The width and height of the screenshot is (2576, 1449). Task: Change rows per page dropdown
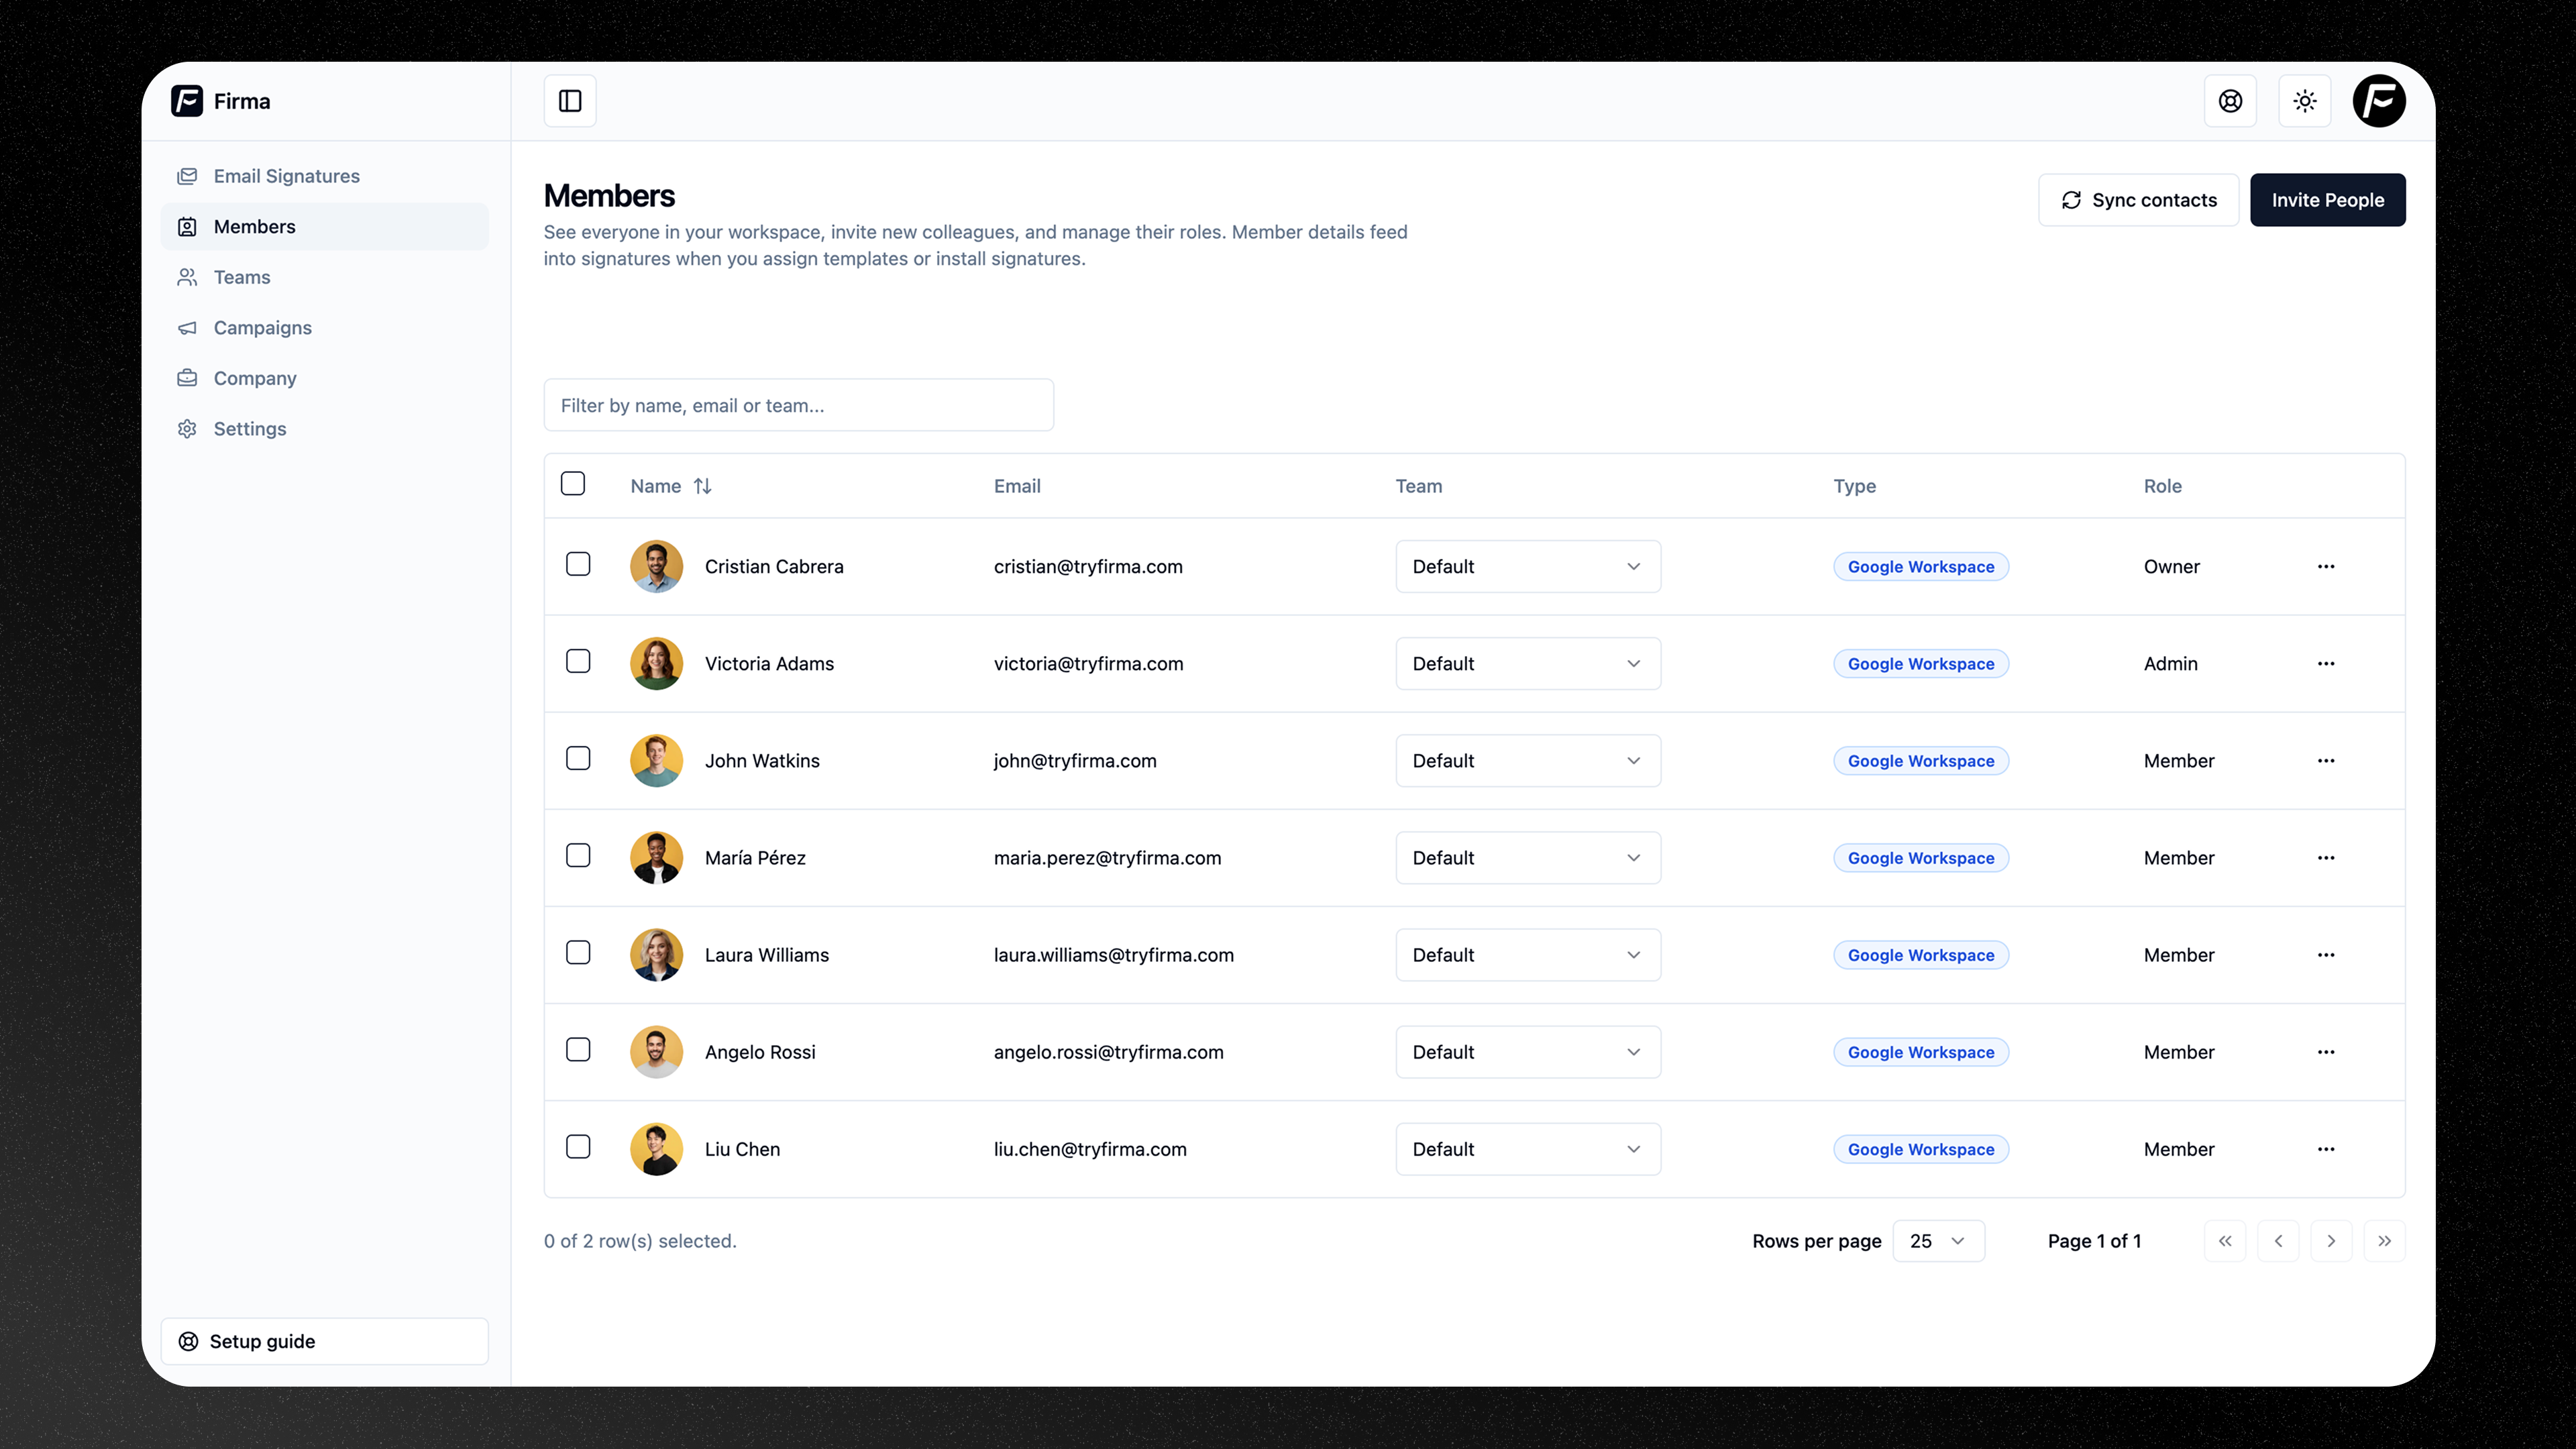pos(1938,1241)
